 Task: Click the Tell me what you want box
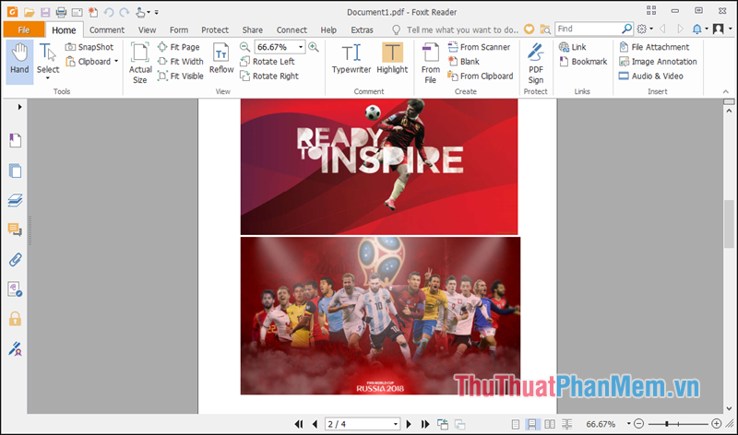pos(462,29)
